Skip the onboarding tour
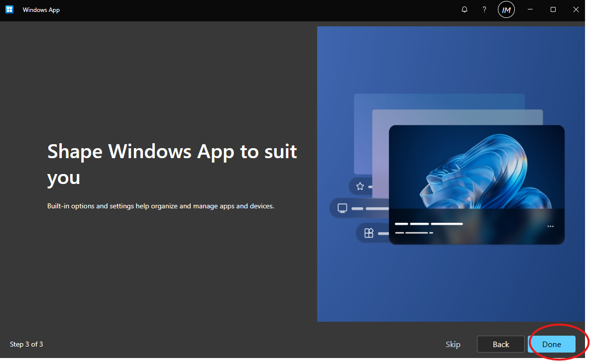 [453, 344]
